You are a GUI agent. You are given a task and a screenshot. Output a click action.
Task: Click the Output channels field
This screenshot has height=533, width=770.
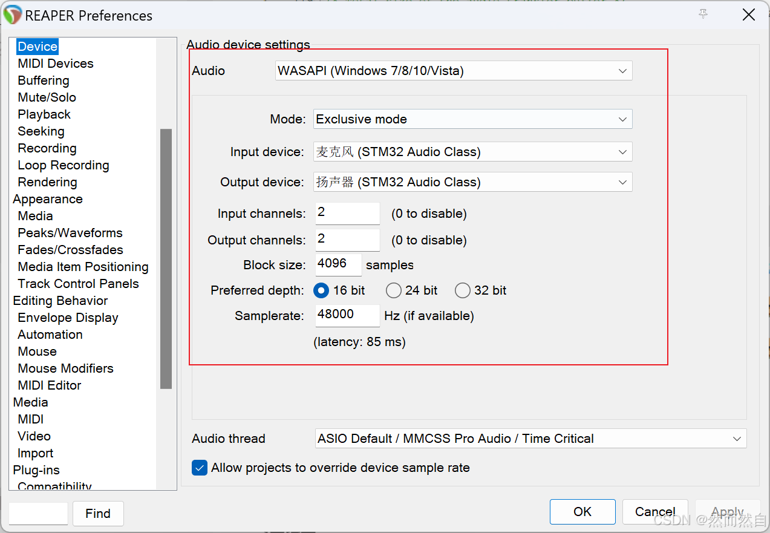tap(348, 240)
